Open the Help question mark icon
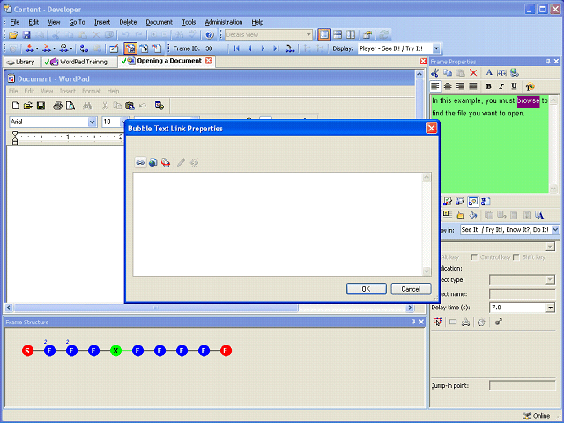The height and width of the screenshot is (423, 564). click(210, 35)
